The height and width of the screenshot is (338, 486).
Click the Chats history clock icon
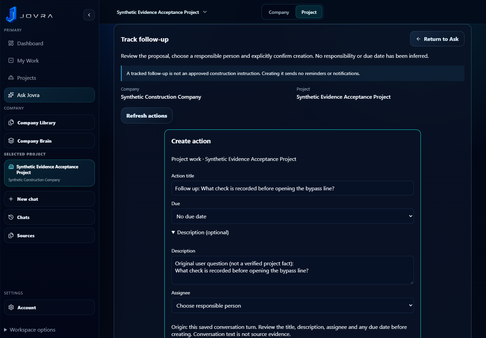[x=11, y=217]
